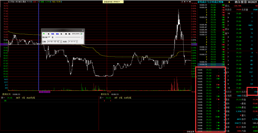The height and width of the screenshot is (133, 258).
Task: Click the 跌停 67.31 value
Action: click(x=255, y=127)
